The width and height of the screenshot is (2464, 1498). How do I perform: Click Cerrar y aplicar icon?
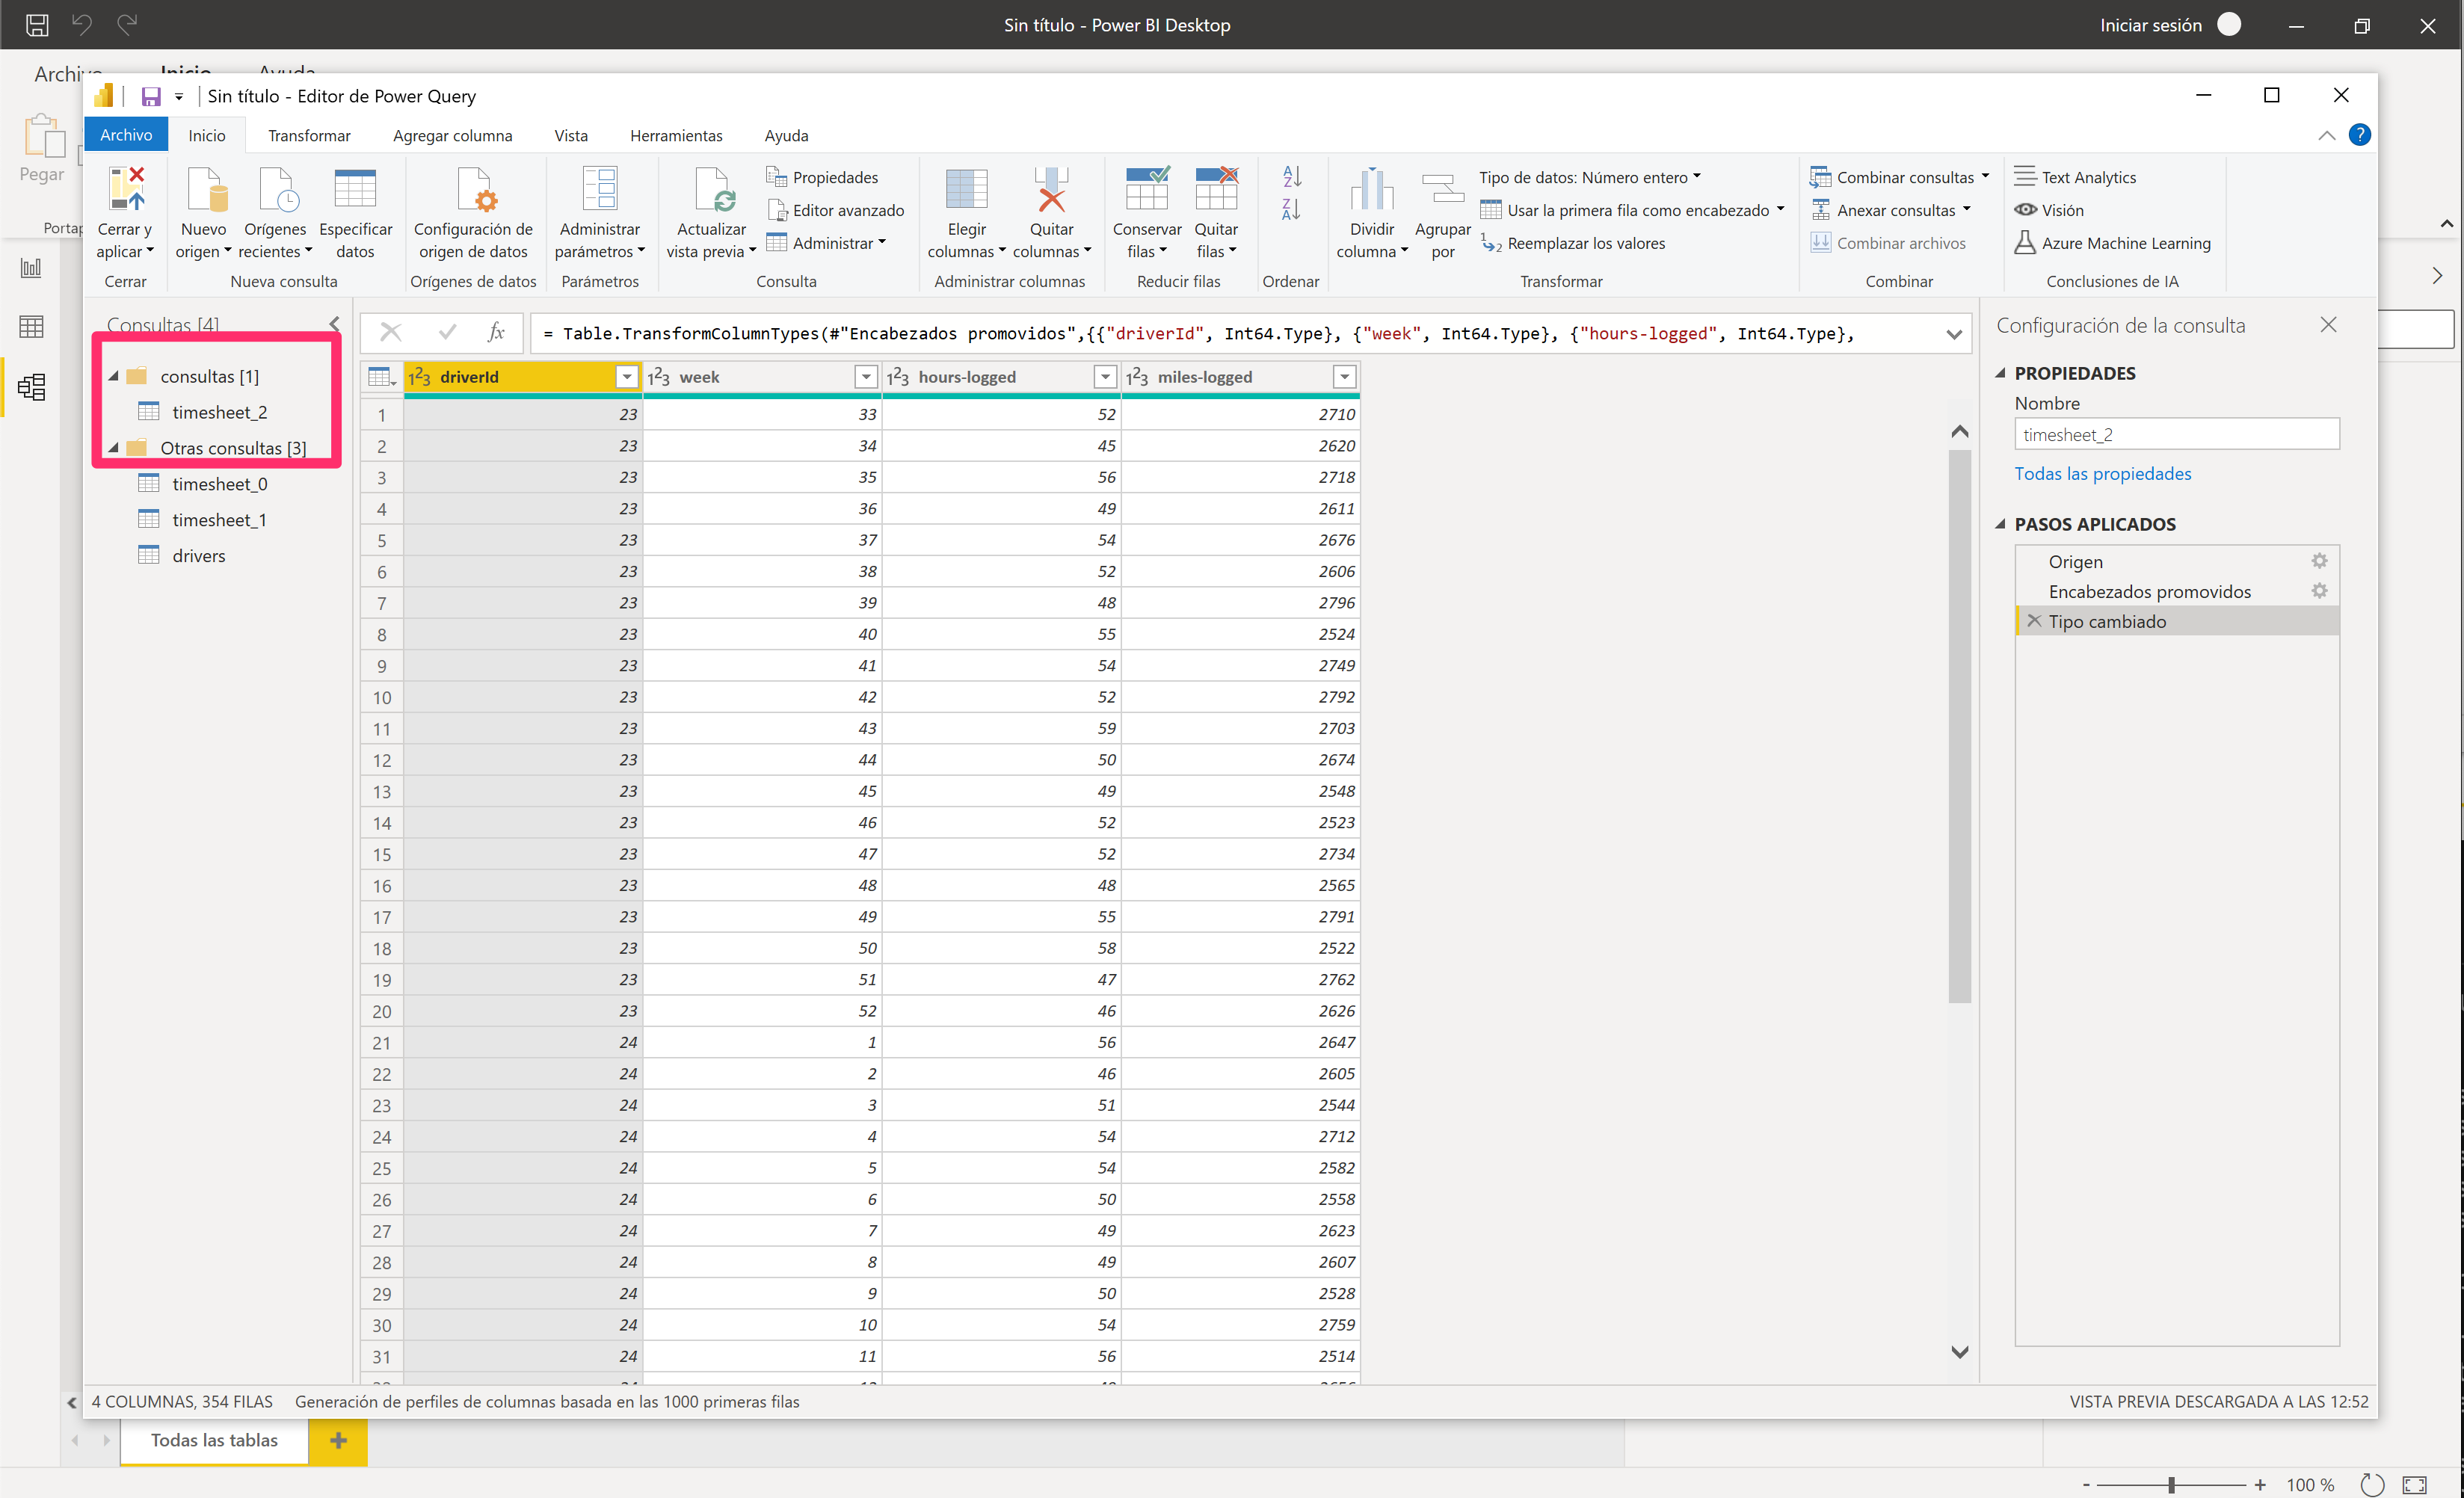click(126, 189)
